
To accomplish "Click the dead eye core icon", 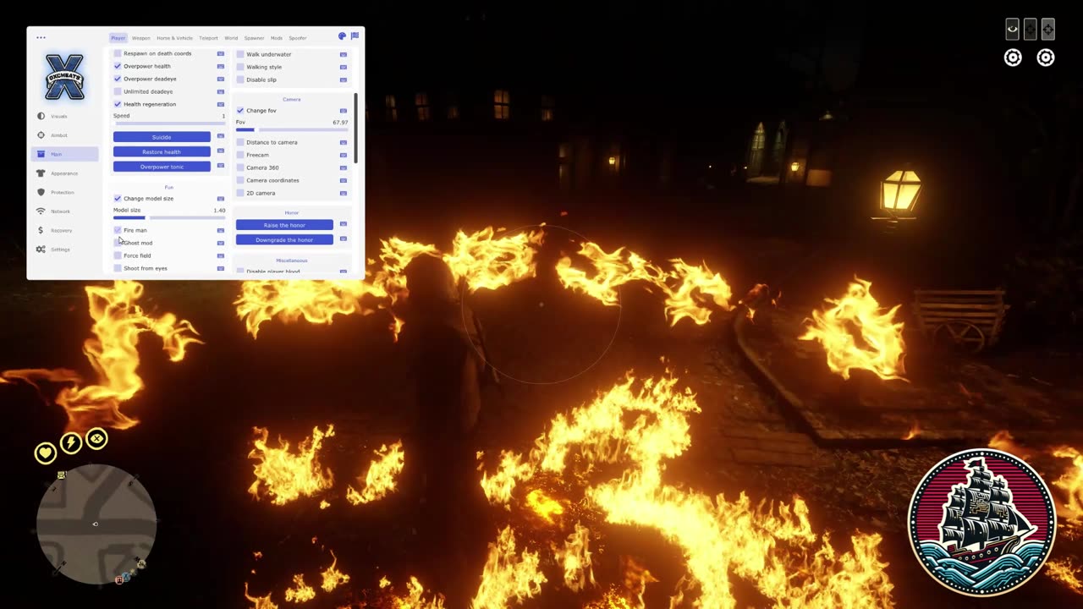I will coord(96,439).
